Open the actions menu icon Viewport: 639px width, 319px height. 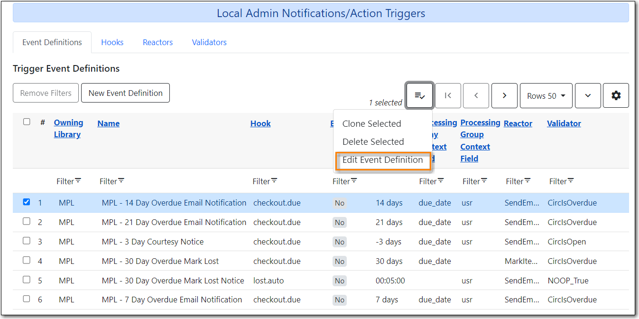click(x=419, y=95)
